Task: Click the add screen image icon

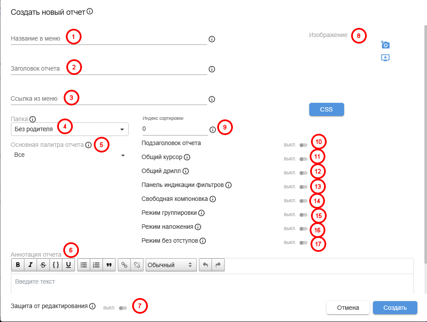Action: pyautogui.click(x=385, y=58)
